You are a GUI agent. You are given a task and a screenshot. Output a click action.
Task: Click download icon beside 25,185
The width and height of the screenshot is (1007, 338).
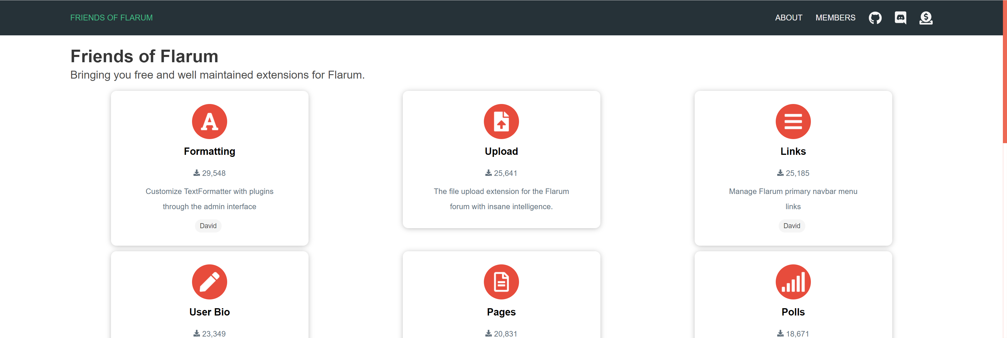pos(780,173)
